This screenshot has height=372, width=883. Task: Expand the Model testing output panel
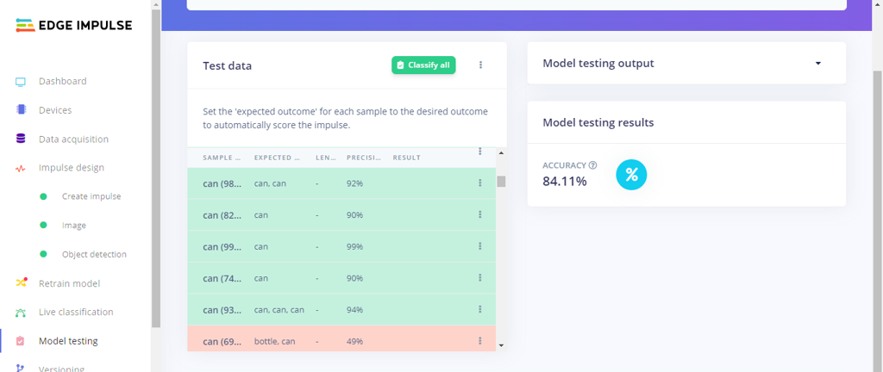tap(817, 64)
